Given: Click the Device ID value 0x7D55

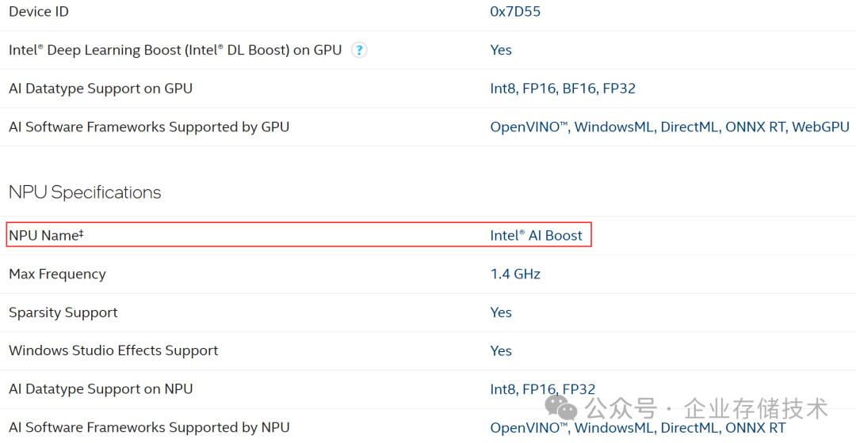Looking at the screenshot, I should click(x=515, y=11).
